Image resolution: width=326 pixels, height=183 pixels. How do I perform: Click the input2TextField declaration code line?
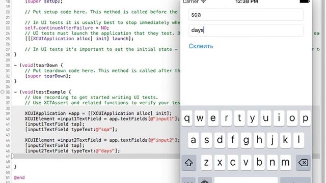click(x=102, y=140)
